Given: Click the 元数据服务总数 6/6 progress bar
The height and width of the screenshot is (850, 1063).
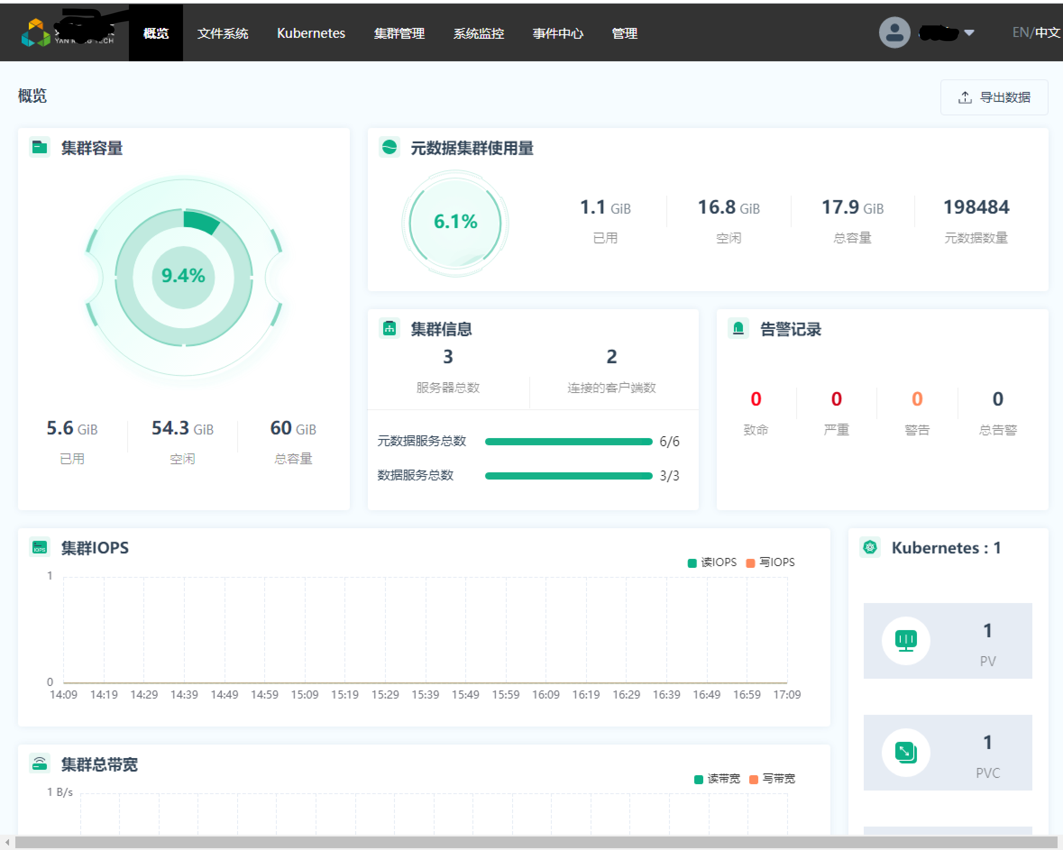Looking at the screenshot, I should tap(568, 441).
